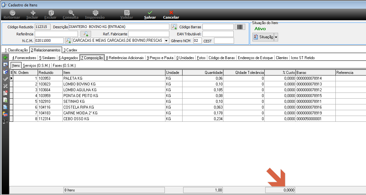
Task: Open the 9 Preços e Pauta tab
Action: tap(160, 58)
